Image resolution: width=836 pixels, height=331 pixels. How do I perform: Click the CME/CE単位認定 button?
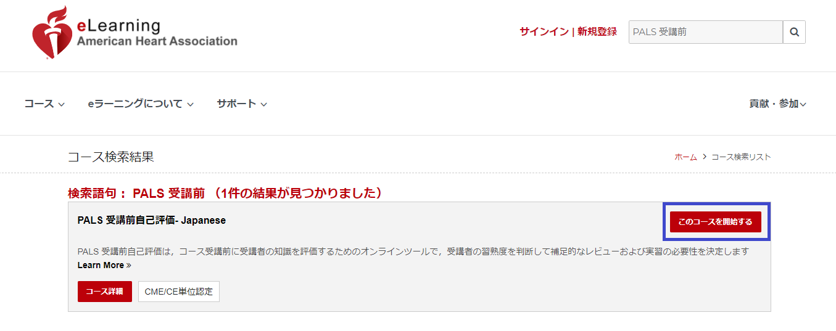[x=179, y=292]
